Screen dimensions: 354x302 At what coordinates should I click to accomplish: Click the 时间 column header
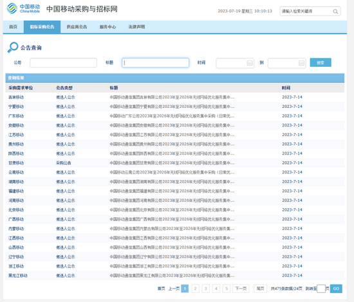(286, 88)
